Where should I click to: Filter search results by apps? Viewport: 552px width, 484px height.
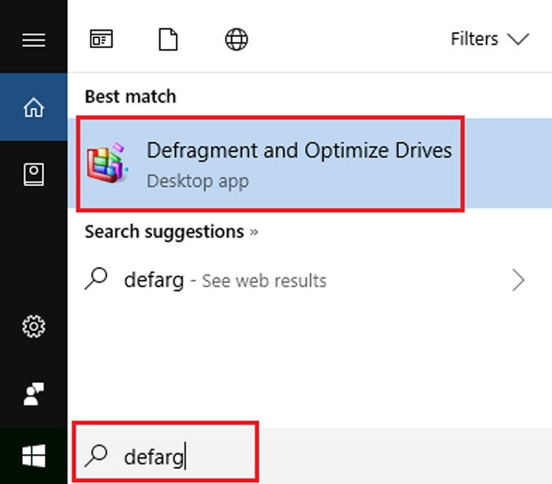coord(101,39)
